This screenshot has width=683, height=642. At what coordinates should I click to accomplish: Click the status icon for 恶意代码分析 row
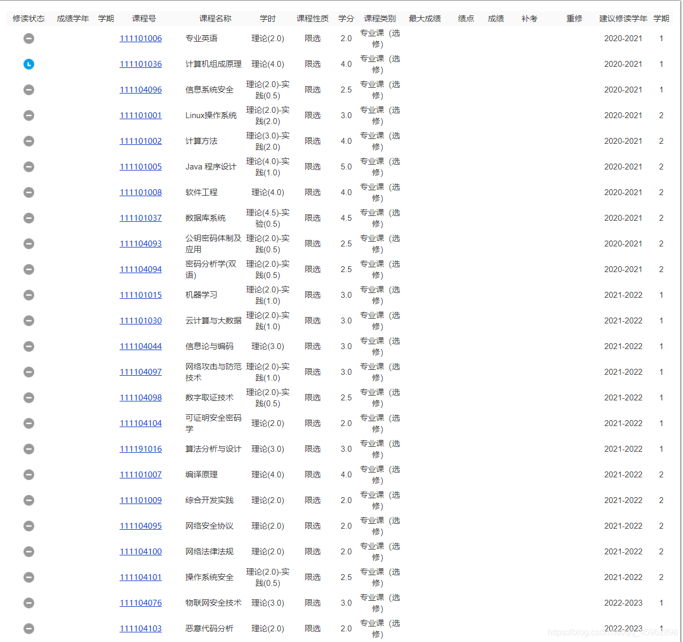coord(29,629)
